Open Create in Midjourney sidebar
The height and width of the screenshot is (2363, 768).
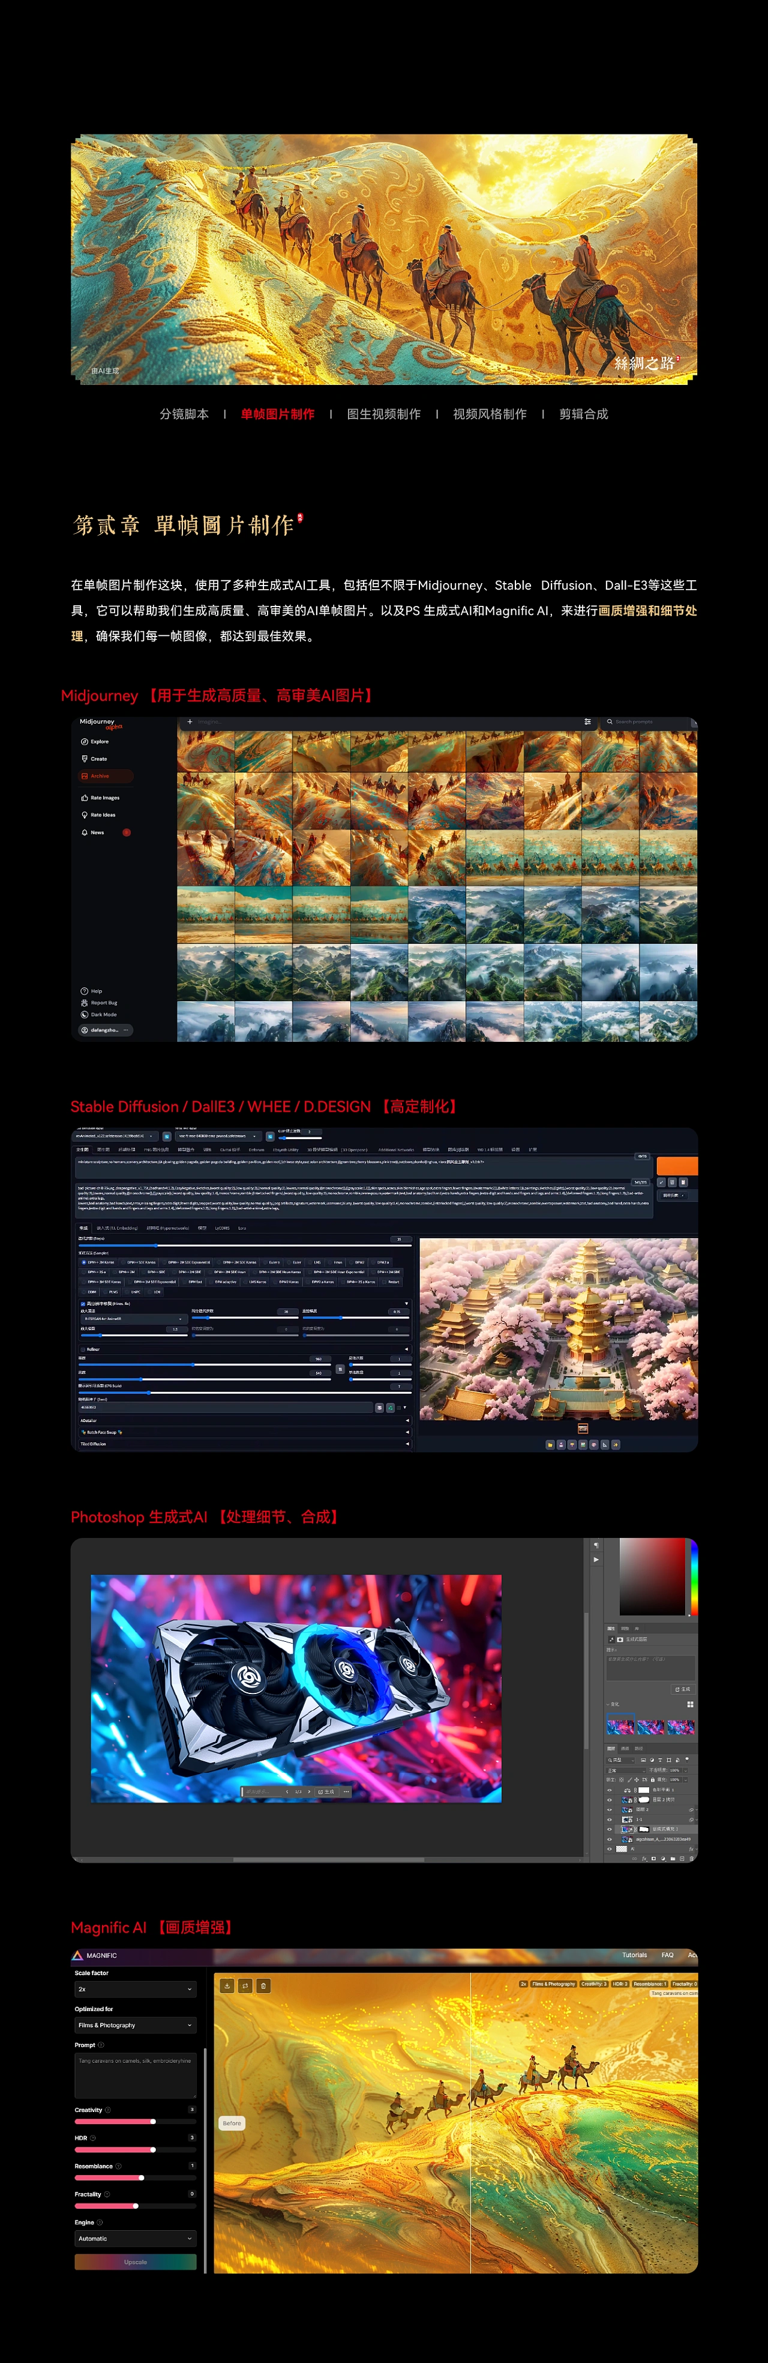tap(94, 758)
